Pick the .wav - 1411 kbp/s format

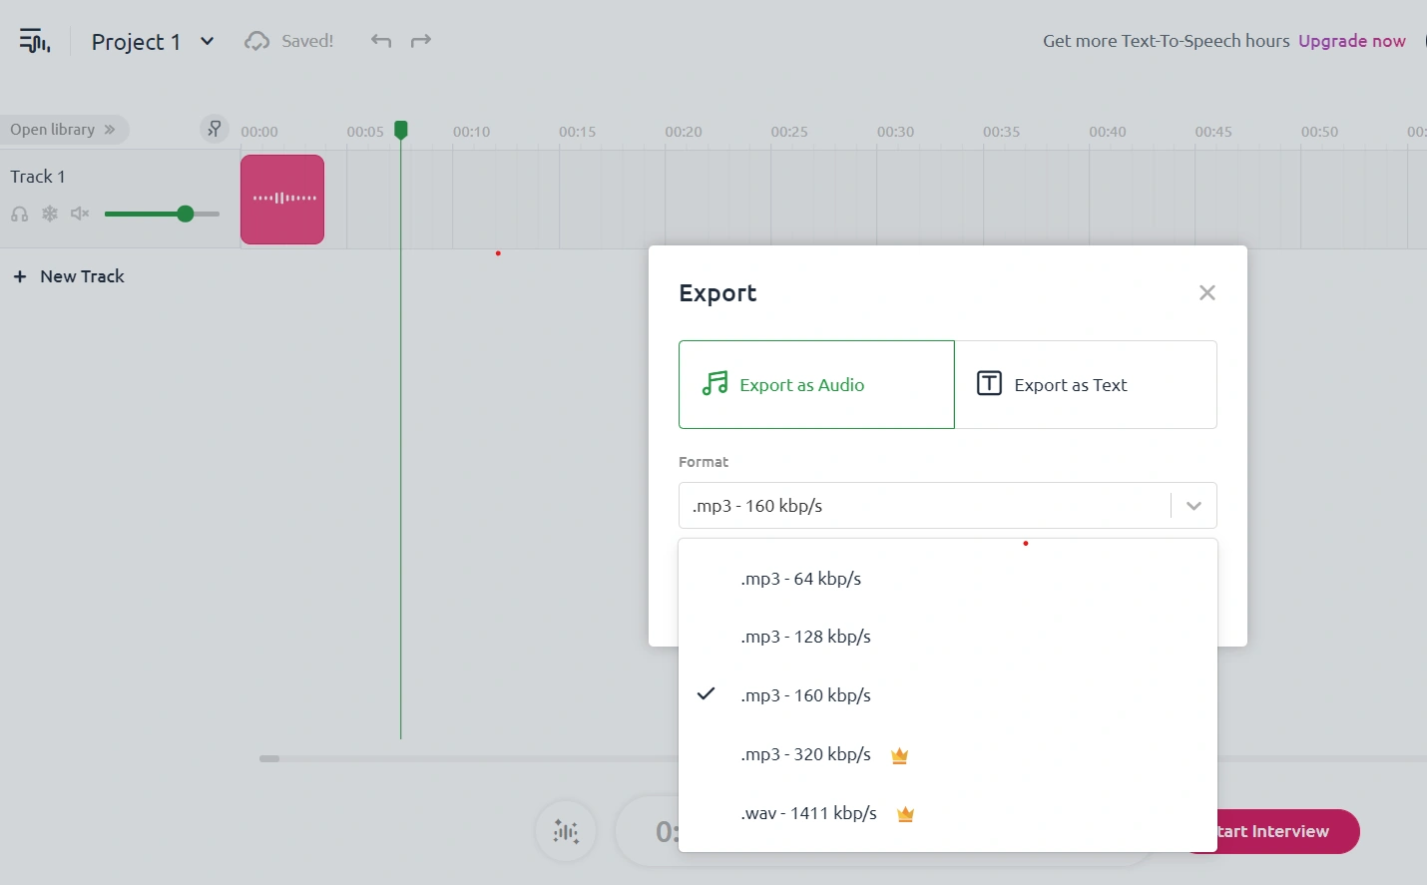(x=808, y=813)
